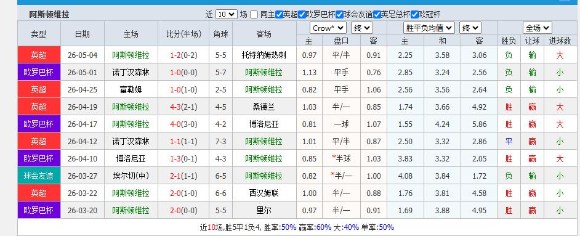This screenshot has height=236, width=580.
Task: Uncheck the 英足总杯 filter checkbox
Action: point(377,15)
